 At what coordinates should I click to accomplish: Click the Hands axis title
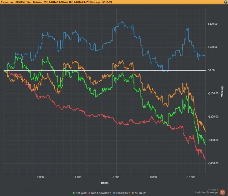tap(105, 183)
